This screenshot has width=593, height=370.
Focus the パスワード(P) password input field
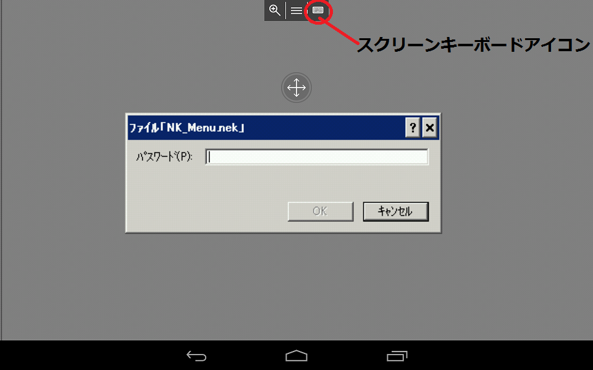(x=316, y=157)
